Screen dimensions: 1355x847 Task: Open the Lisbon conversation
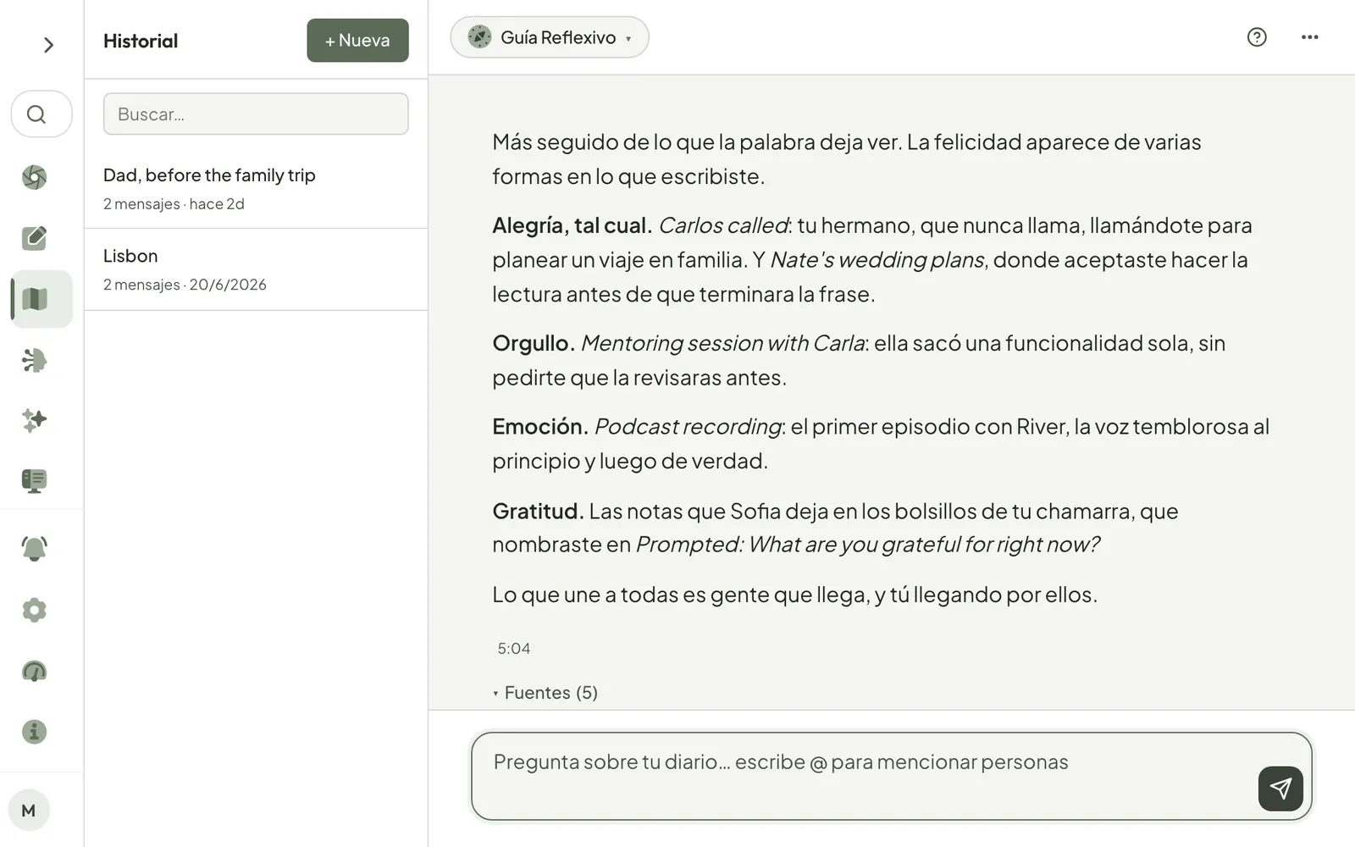coord(256,269)
